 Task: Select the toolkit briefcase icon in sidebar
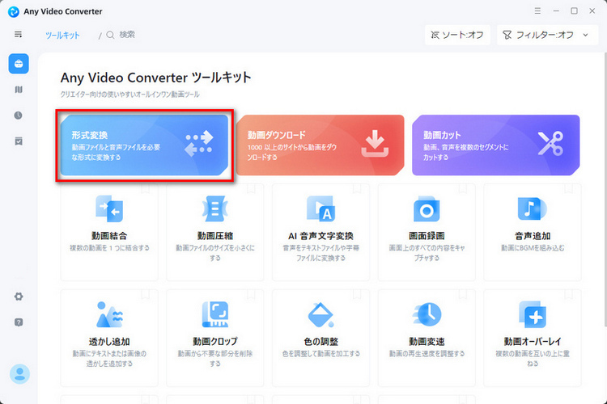pyautogui.click(x=19, y=64)
